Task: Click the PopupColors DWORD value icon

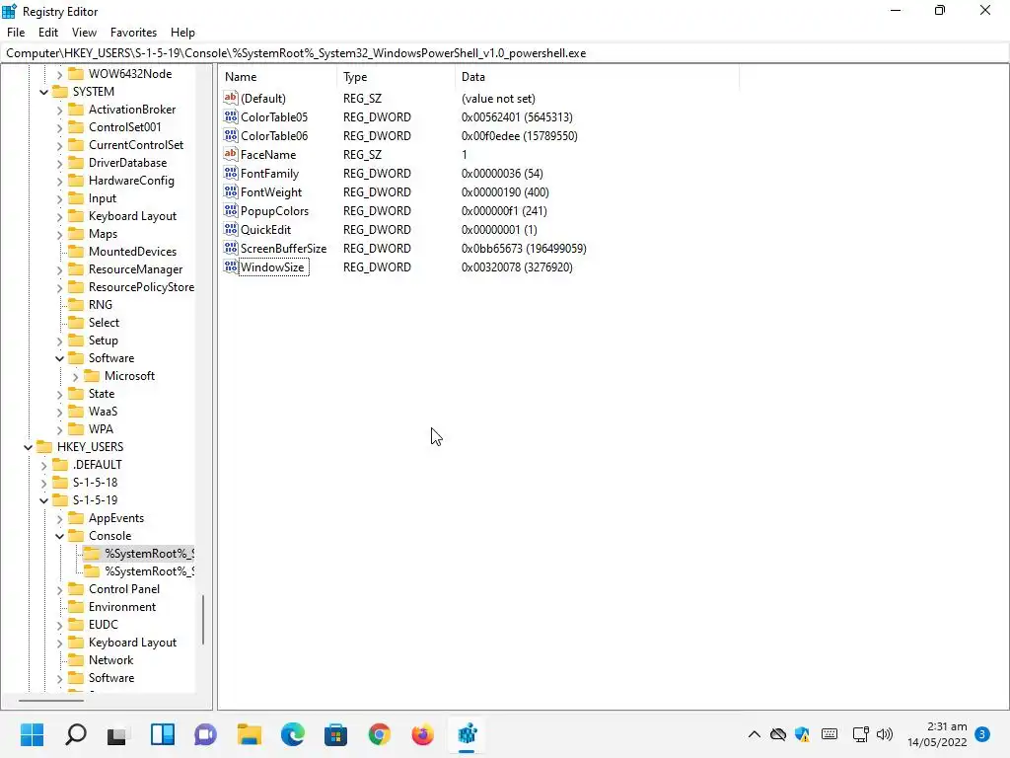Action: click(x=231, y=210)
